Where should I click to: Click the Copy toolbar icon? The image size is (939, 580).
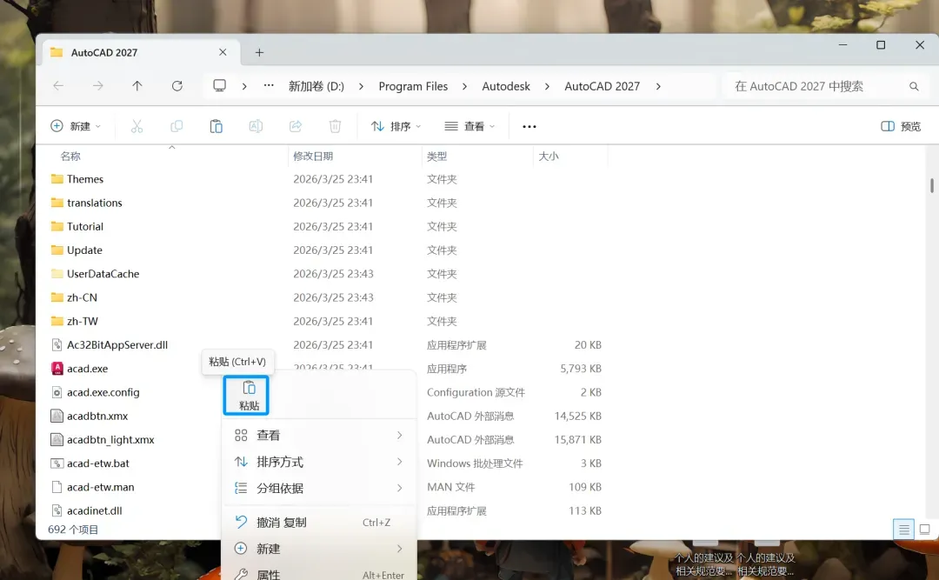176,126
